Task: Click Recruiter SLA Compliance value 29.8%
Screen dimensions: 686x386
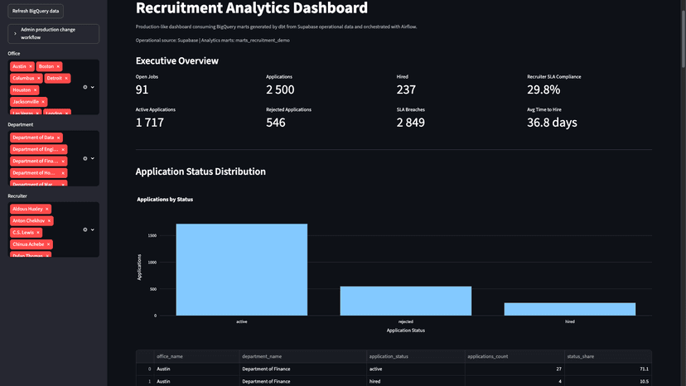Action: pos(543,89)
